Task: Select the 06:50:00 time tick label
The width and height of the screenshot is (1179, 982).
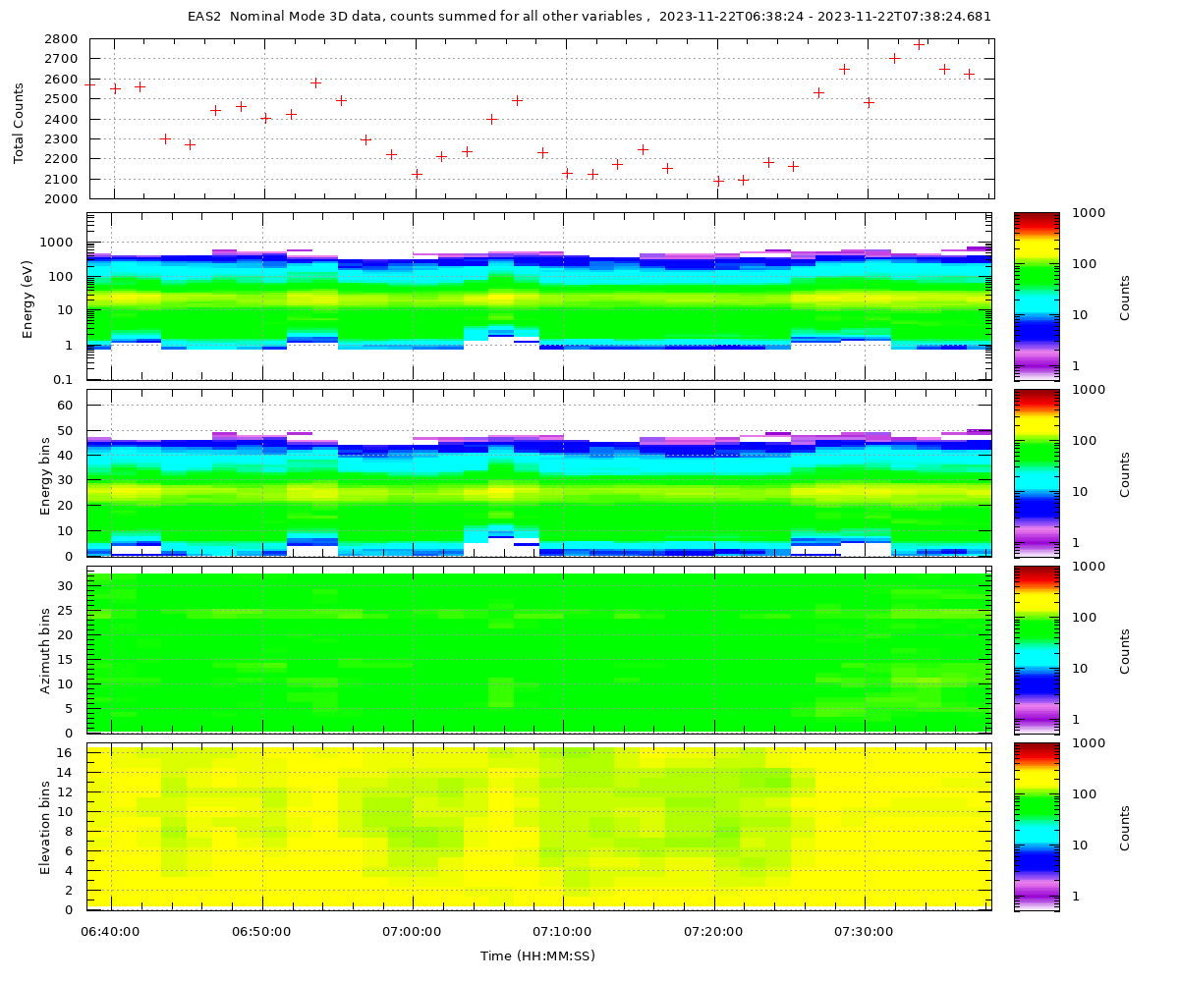Action: (x=261, y=930)
